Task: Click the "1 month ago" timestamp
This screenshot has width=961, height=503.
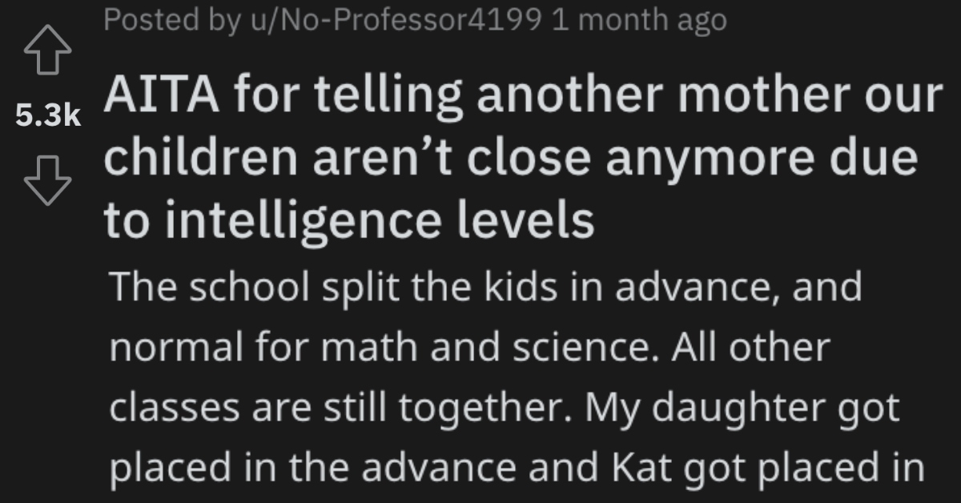Action: [x=639, y=20]
